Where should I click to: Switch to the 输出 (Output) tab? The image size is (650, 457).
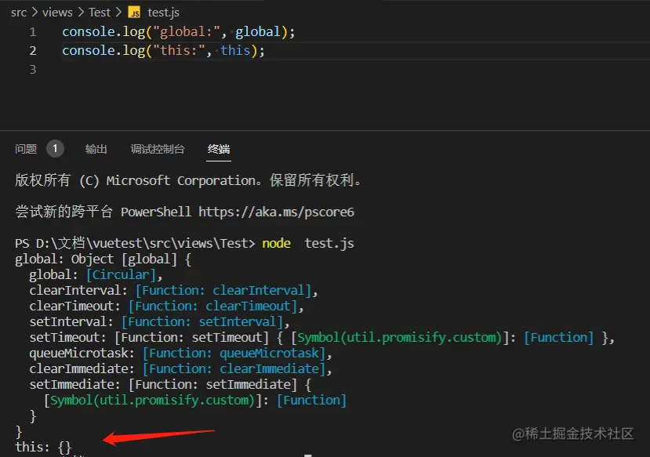click(x=96, y=149)
